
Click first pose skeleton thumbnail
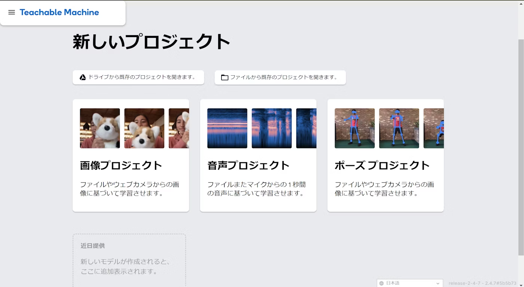click(x=354, y=128)
